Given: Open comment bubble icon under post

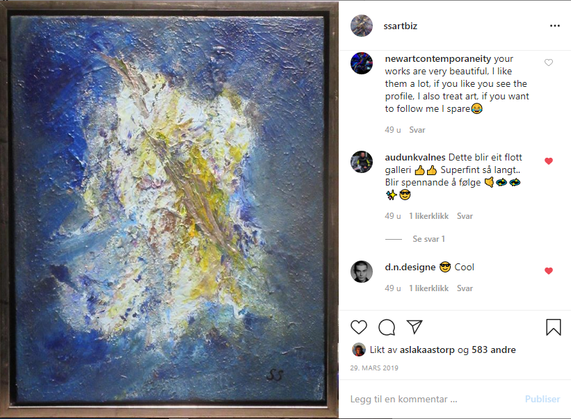Looking at the screenshot, I should (x=387, y=327).
